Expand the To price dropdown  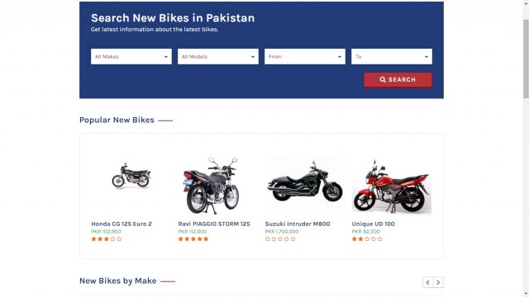click(392, 57)
